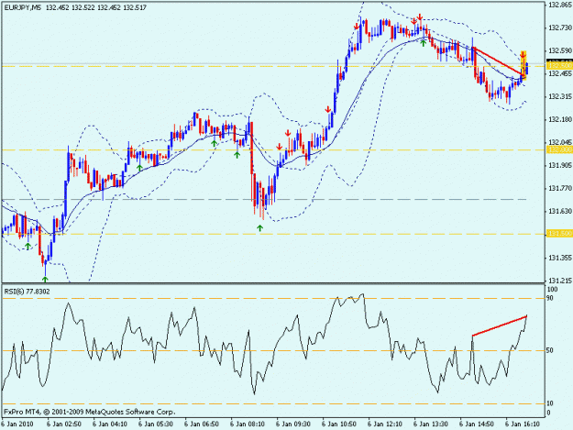
Task: Click the 6 Jan 09:30 time label
Action: (293, 424)
